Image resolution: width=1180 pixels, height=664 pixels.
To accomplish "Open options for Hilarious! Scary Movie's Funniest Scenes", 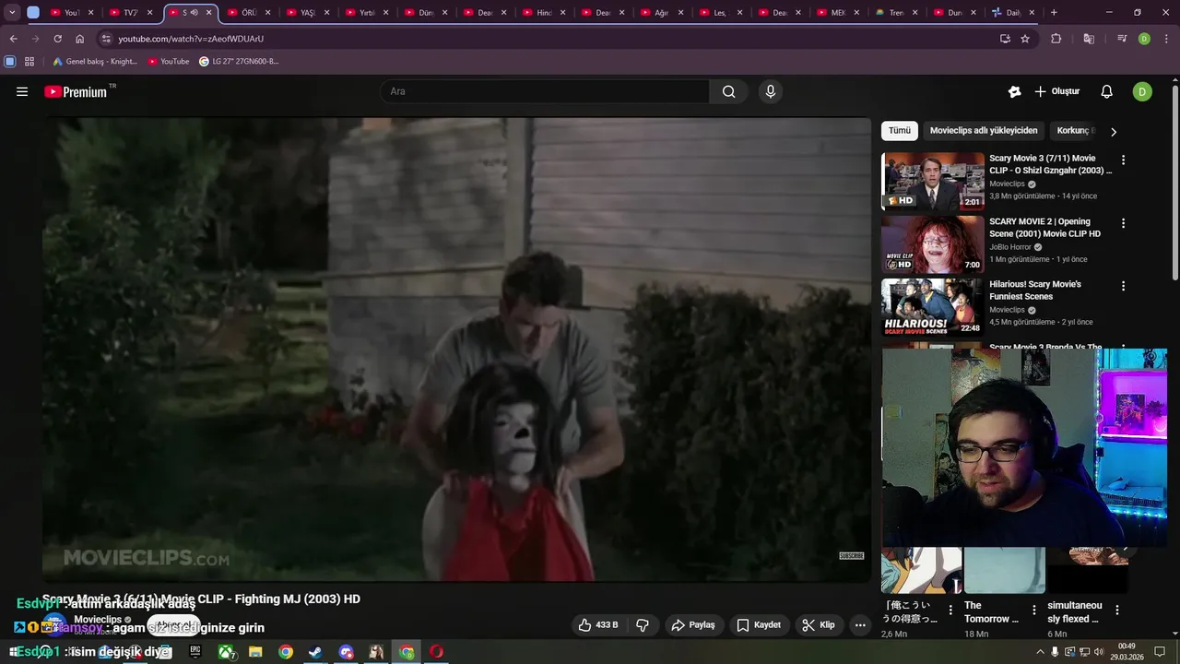I will (1123, 286).
